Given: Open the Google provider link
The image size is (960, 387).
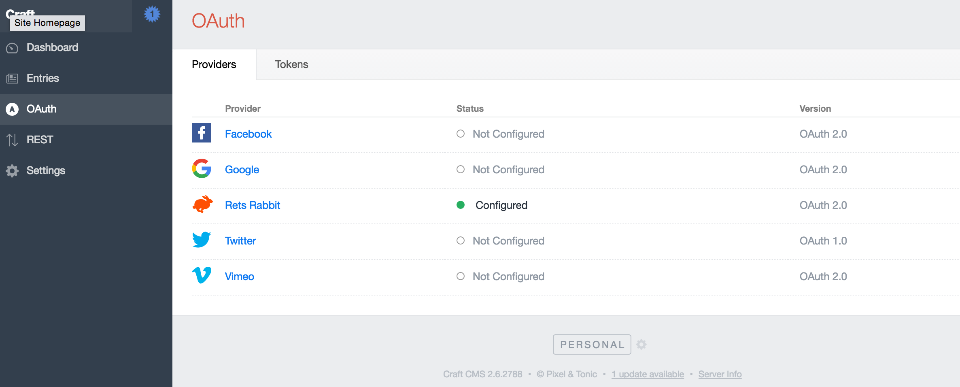Looking at the screenshot, I should [242, 170].
